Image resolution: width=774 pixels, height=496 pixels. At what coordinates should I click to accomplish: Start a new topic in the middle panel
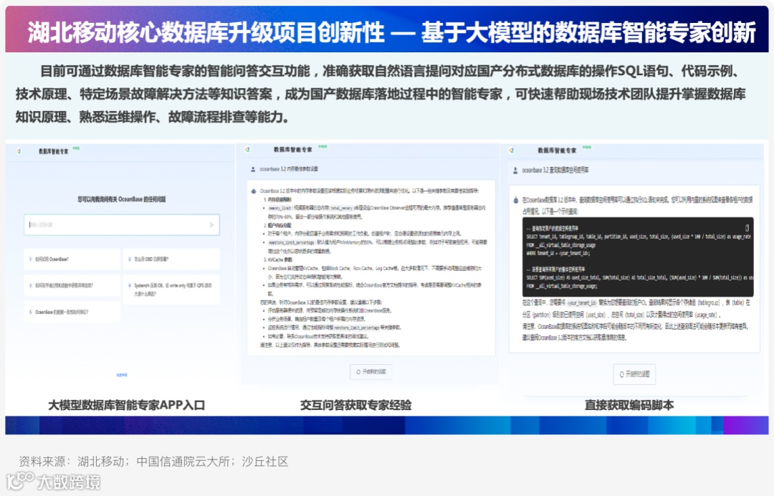pyautogui.click(x=371, y=371)
